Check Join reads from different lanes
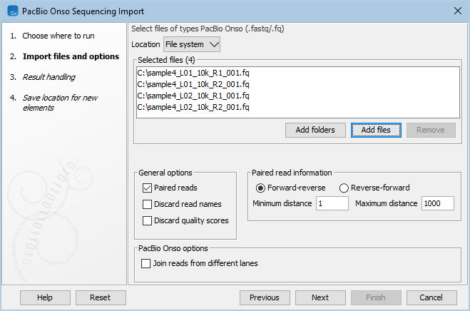This screenshot has width=470, height=311. (148, 263)
